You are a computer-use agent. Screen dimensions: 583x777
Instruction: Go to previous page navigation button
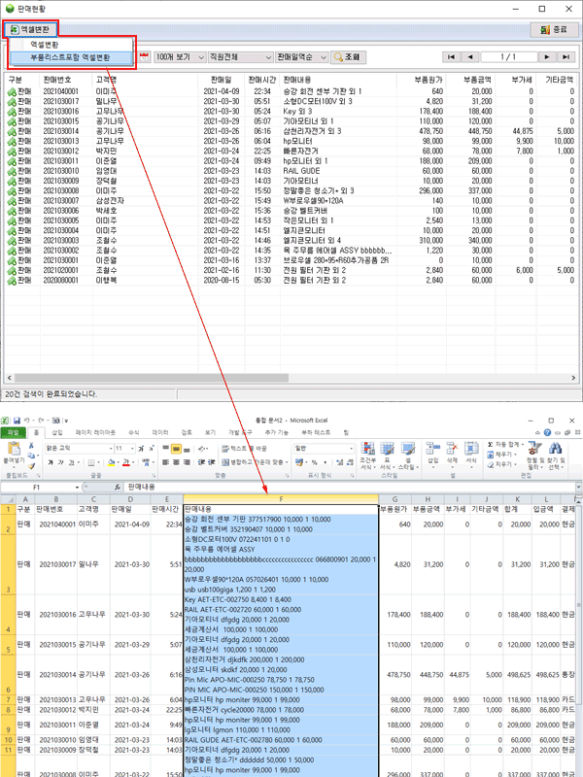tap(470, 57)
